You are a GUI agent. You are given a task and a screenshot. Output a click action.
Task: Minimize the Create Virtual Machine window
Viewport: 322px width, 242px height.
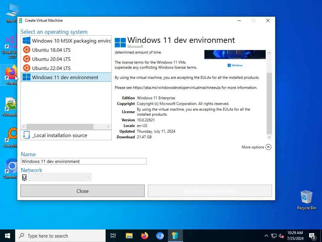pyautogui.click(x=239, y=20)
